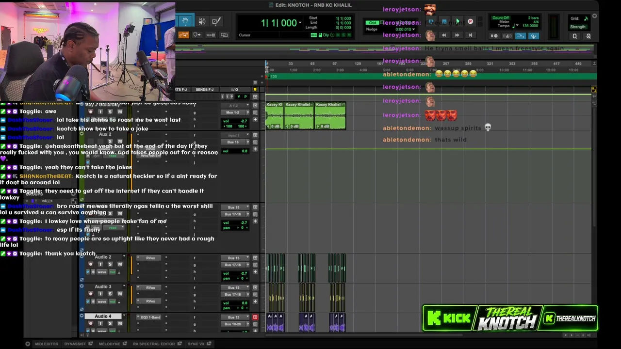Screen dimensions: 621x349
Task: Open the Audio 4 track name dropdown arrow
Action: pos(124,316)
